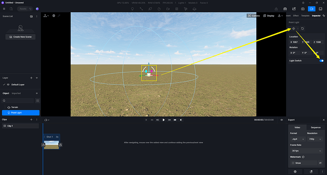This screenshot has height=175, width=327.
Task: Select the Shot 1 thumbnail in timeline
Action: pyautogui.click(x=51, y=145)
